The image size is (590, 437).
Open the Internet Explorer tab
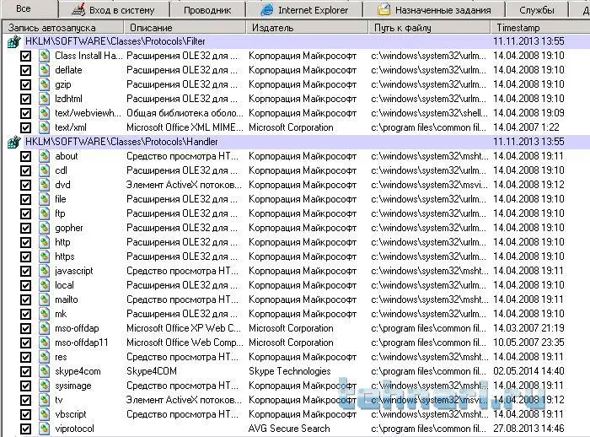pos(304,10)
